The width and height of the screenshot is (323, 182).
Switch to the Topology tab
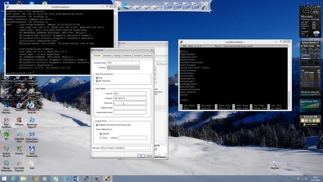coord(117,56)
